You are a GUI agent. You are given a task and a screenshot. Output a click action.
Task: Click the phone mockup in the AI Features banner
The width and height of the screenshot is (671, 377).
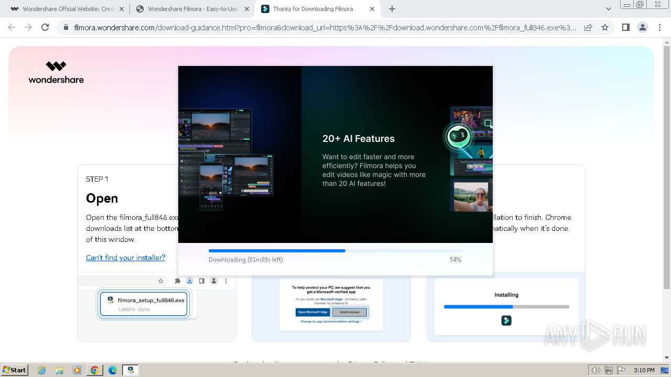[211, 186]
